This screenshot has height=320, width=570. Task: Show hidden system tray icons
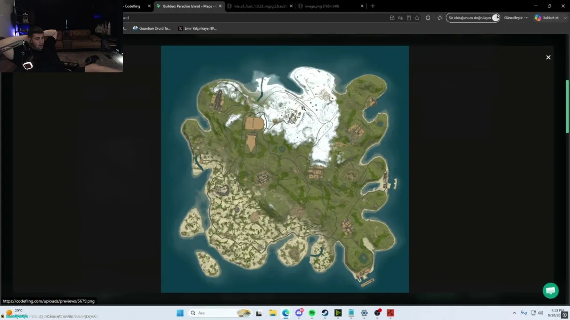pos(514,313)
